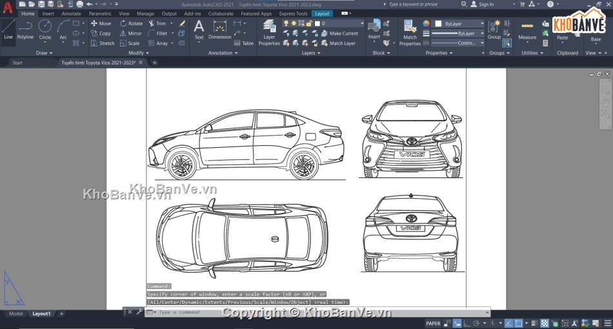613x329 pixels.
Task: Open a new drawing tab with plus
Action: [x=154, y=63]
